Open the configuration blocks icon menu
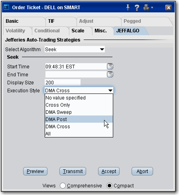Viewport: 179px width, 195px height. tap(146, 8)
